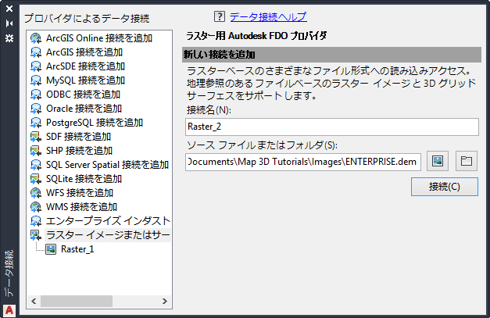Select WFS 接続を追加
Screen dimensions: 490x318
pyautogui.click(x=80, y=193)
